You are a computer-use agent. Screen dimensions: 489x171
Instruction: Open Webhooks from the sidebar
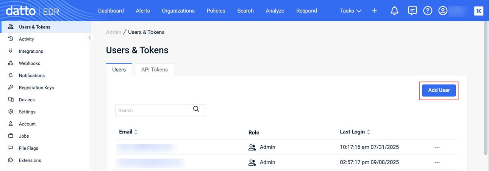29,63
